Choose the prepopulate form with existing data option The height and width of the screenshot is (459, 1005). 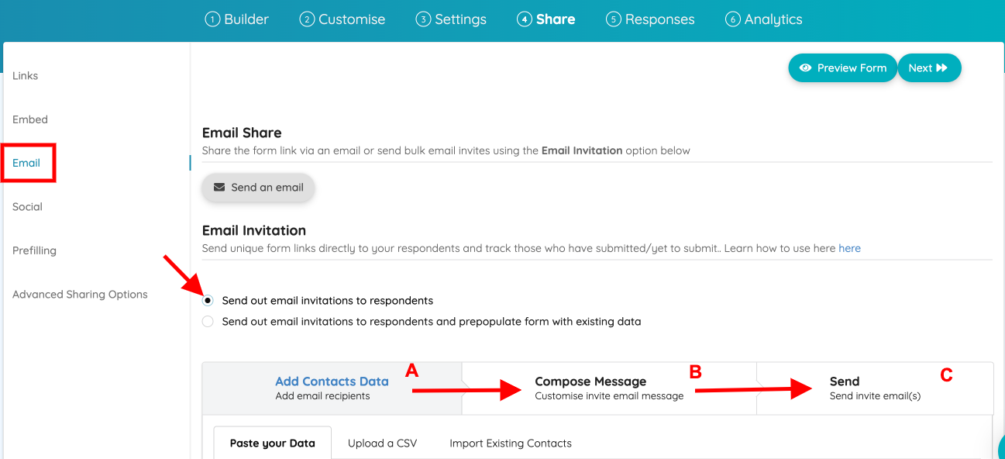[x=208, y=322]
